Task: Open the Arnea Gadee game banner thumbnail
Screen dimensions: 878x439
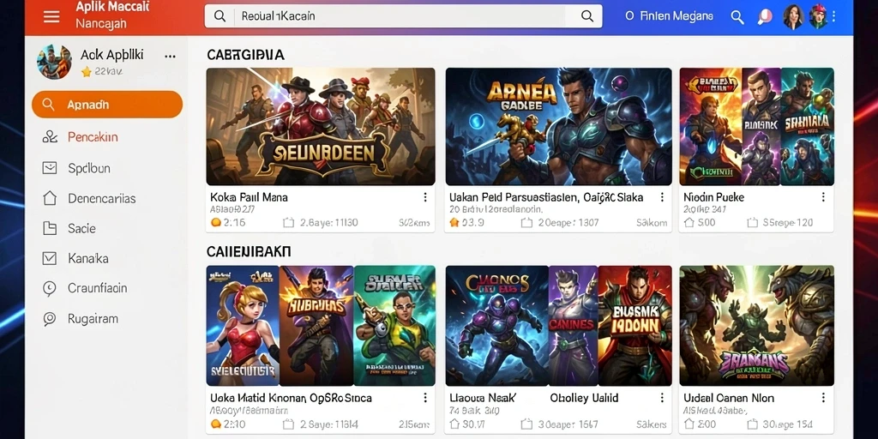Action: (x=558, y=127)
